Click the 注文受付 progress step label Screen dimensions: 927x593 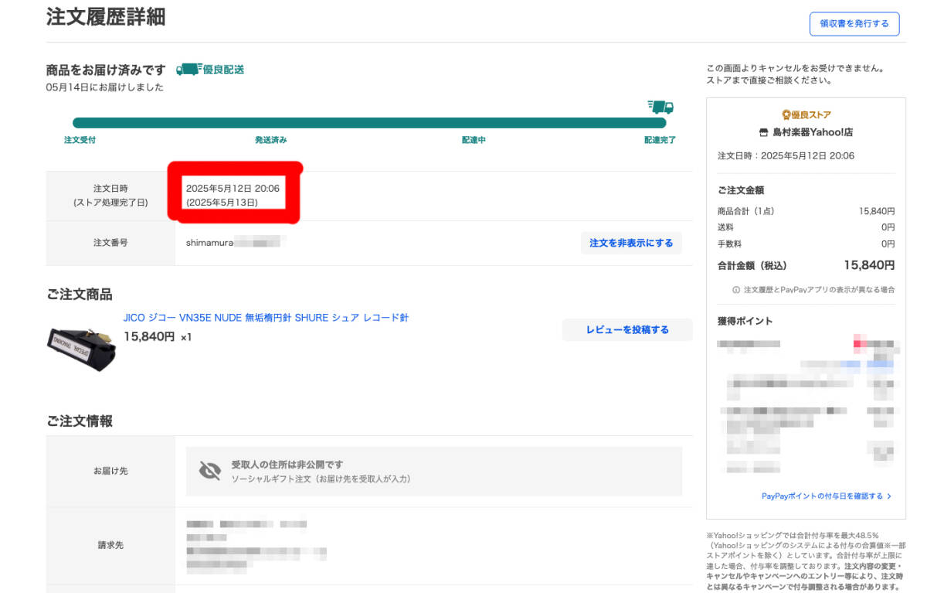(80, 140)
